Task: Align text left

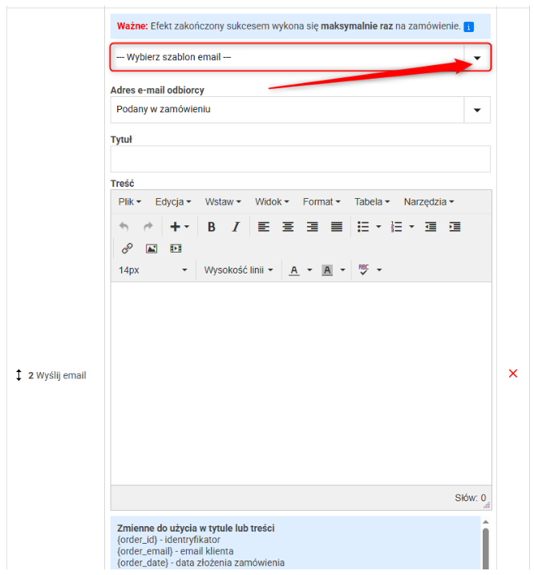Action: point(263,227)
